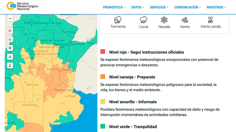
Task: Click Buenos Aires label on the map
Action: [64, 90]
